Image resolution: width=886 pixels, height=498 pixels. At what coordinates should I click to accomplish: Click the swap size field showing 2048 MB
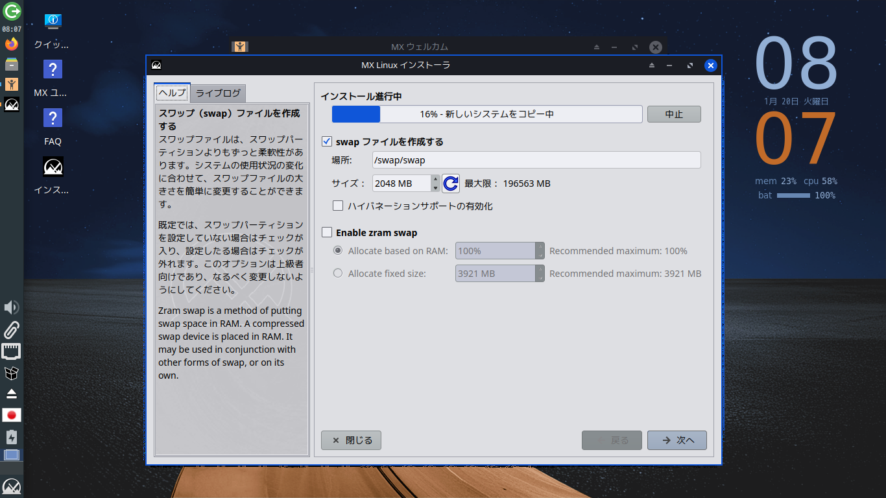click(401, 184)
